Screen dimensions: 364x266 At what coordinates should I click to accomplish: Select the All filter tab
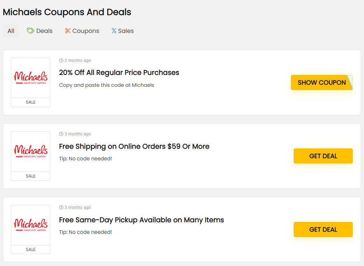point(11,31)
